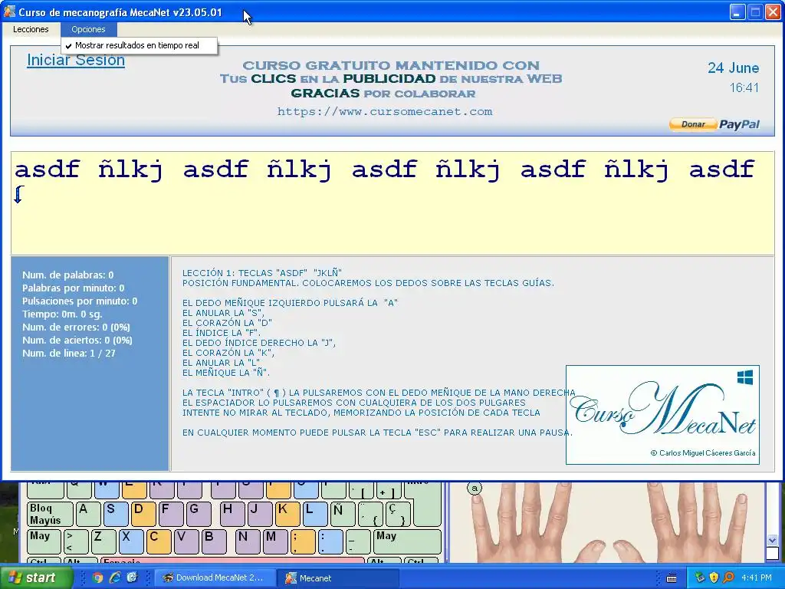785x589 pixels.
Task: Click 'LECCIÓN 1: TECLAS' instruction heading
Action: [x=262, y=273]
